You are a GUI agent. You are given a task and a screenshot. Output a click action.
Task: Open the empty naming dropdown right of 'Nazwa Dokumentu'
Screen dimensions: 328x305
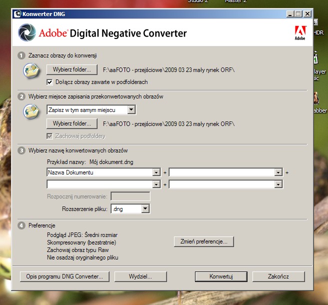(x=278, y=172)
